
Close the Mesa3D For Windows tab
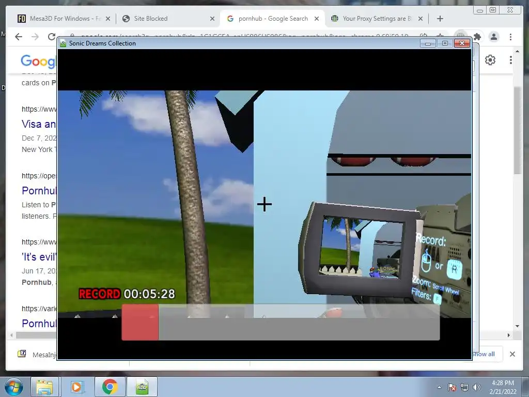pos(108,19)
